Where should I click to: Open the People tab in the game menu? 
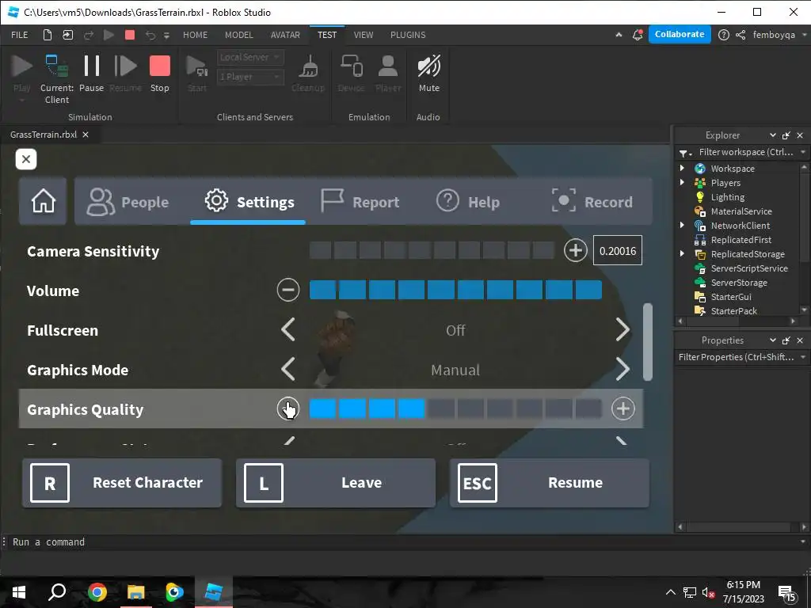coord(128,202)
